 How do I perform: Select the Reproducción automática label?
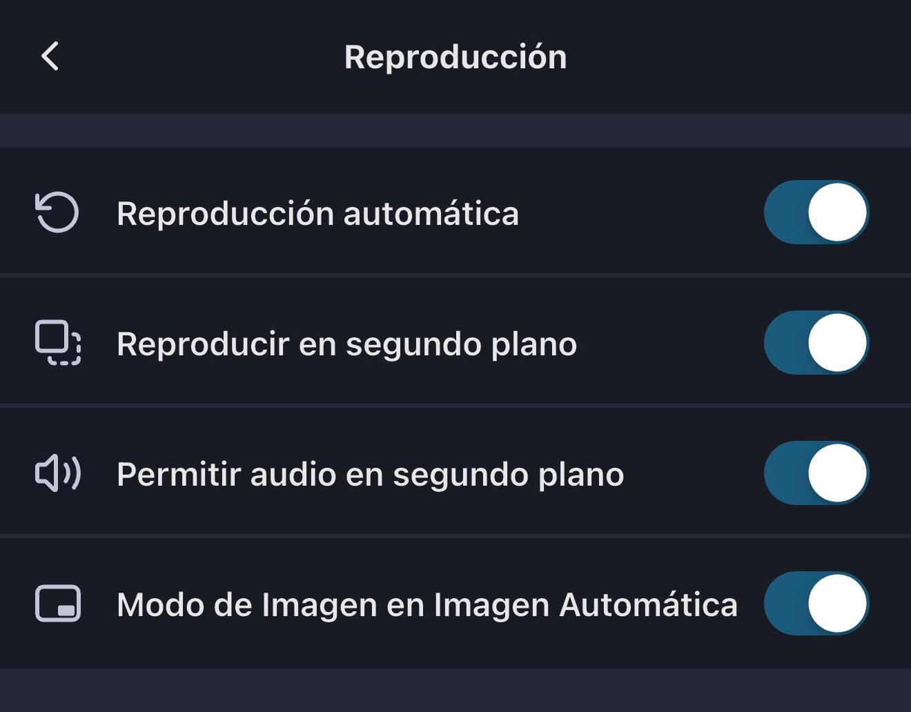pyautogui.click(x=317, y=213)
